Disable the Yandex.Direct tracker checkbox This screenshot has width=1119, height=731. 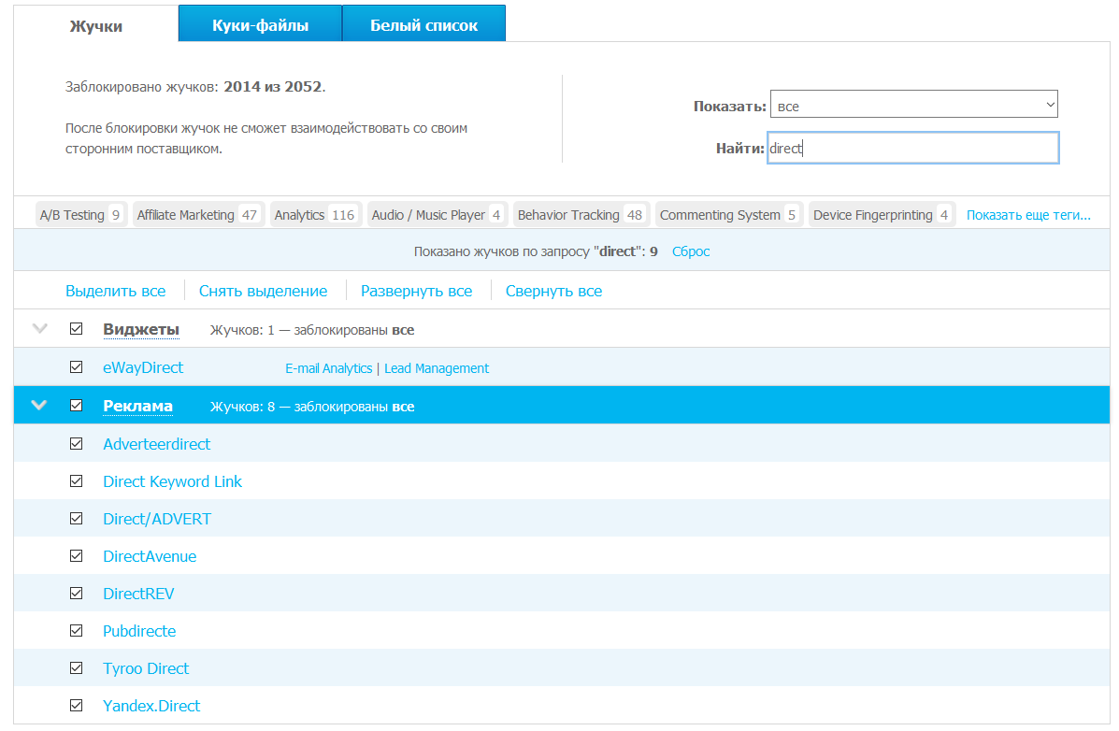[x=76, y=705]
